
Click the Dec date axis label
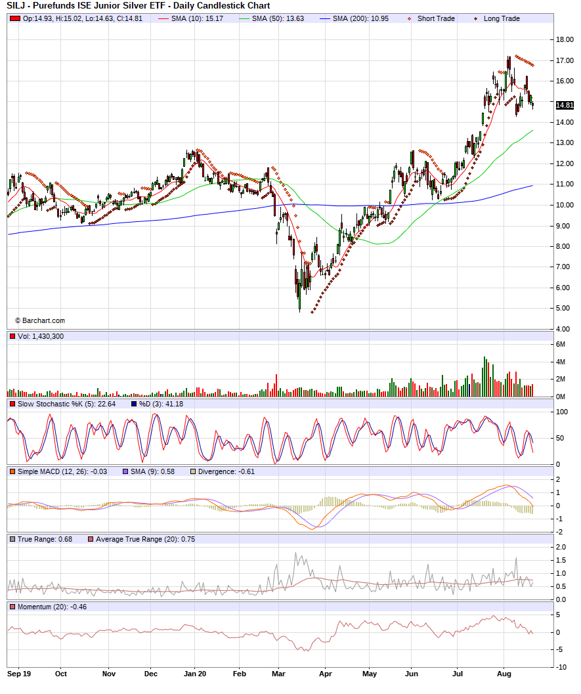point(151,674)
